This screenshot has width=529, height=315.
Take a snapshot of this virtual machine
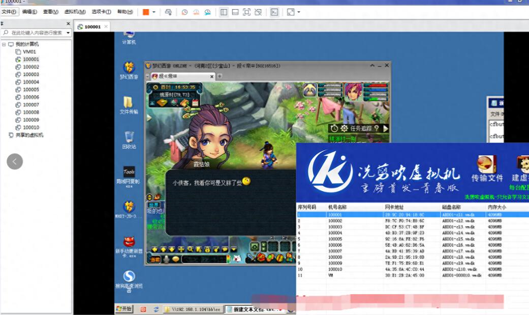click(184, 12)
